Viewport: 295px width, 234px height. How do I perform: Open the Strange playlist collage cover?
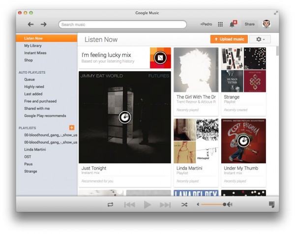point(244,70)
